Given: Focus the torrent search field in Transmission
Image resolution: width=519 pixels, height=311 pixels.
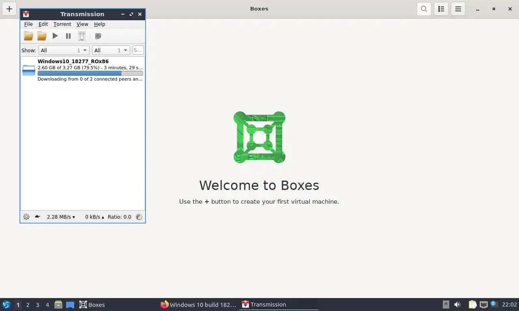Looking at the screenshot, I should 138,50.
